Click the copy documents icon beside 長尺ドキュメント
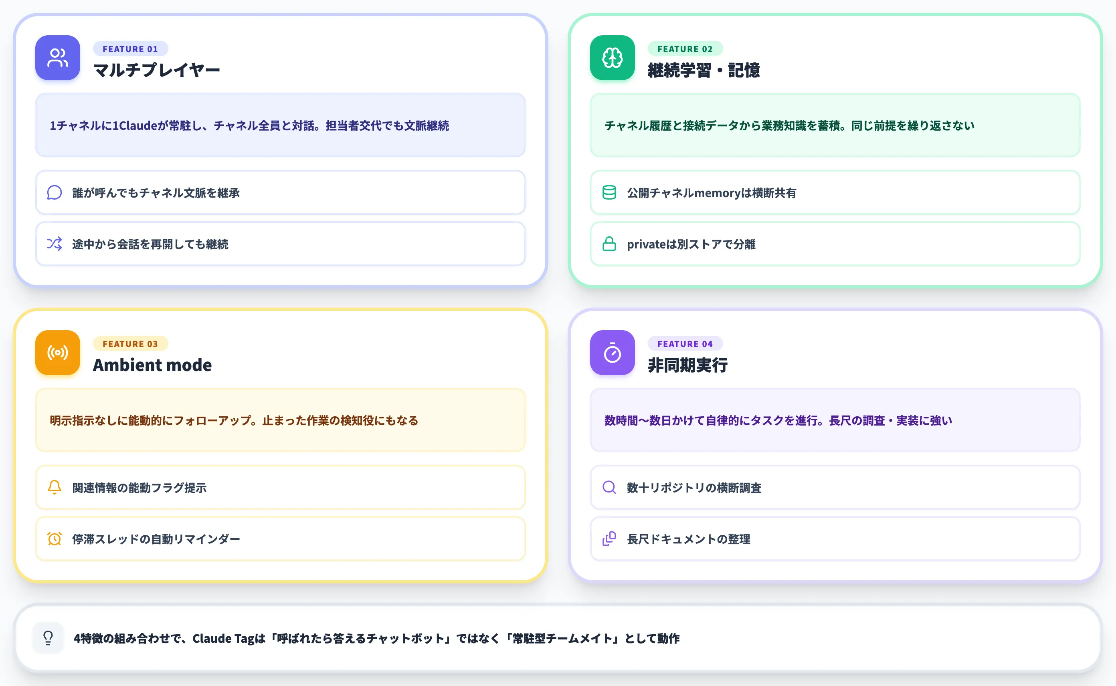The height and width of the screenshot is (686, 1116). pos(609,539)
